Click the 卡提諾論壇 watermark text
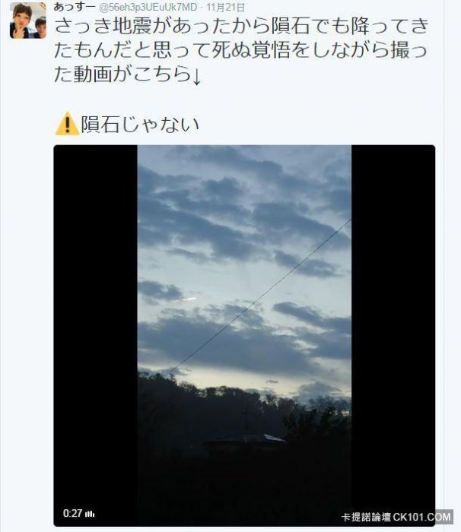Screen dimensions: 461x532 (x=366, y=518)
